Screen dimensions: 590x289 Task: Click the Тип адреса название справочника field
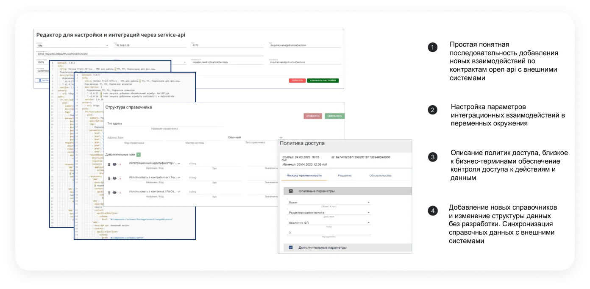click(165, 124)
